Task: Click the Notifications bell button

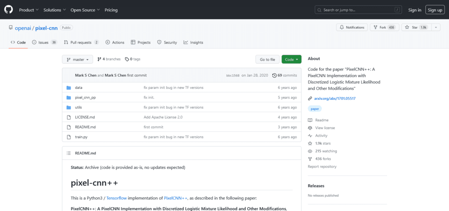Action: pyautogui.click(x=352, y=27)
